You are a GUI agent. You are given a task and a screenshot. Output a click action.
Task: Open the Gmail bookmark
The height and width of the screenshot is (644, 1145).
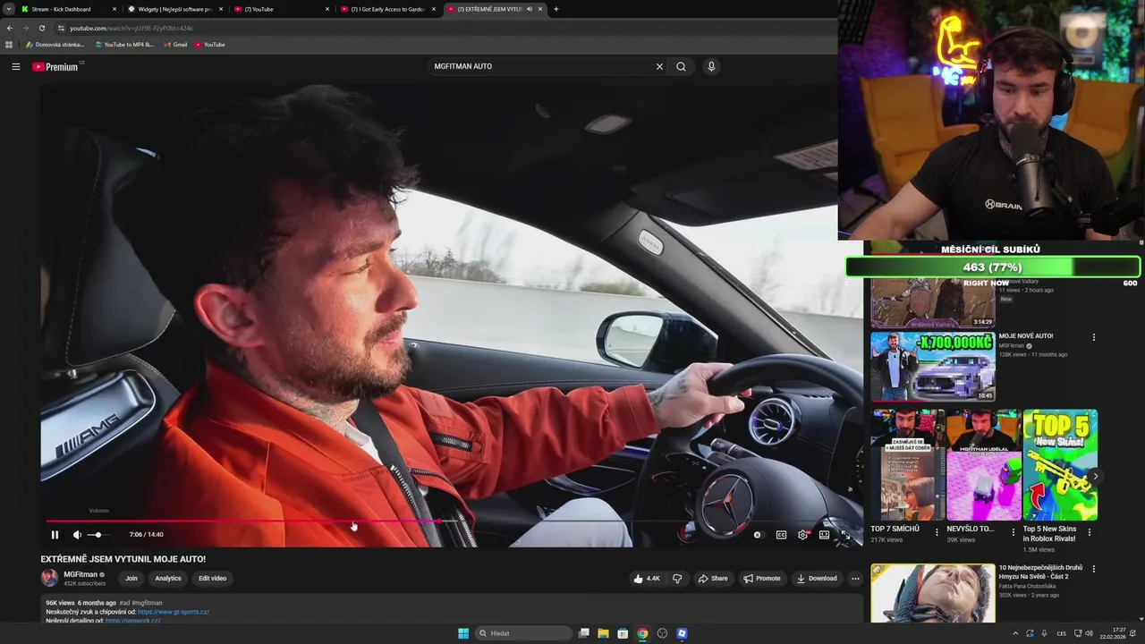tap(175, 45)
